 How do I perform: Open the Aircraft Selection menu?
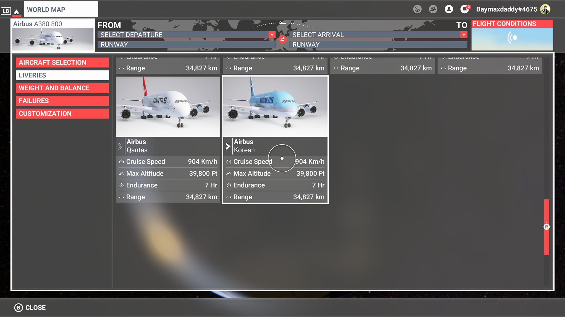click(x=62, y=62)
